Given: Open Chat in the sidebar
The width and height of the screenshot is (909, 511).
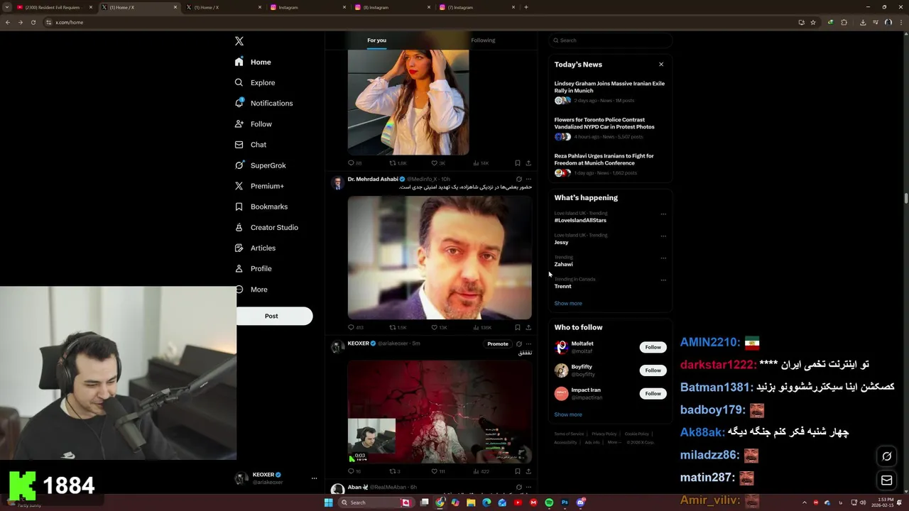Looking at the screenshot, I should click(250, 145).
